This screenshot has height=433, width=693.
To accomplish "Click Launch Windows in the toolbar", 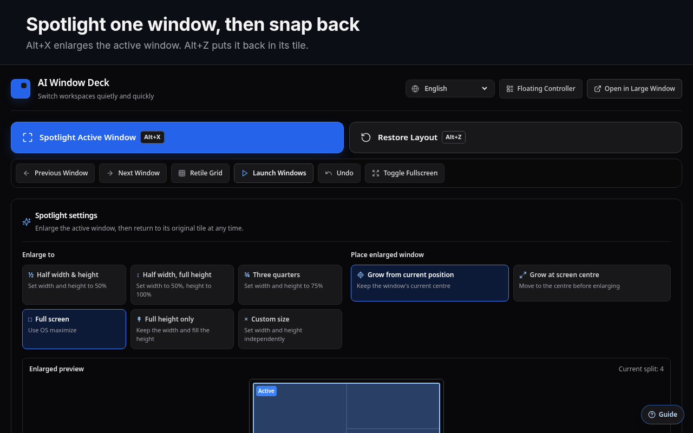I will point(273,173).
